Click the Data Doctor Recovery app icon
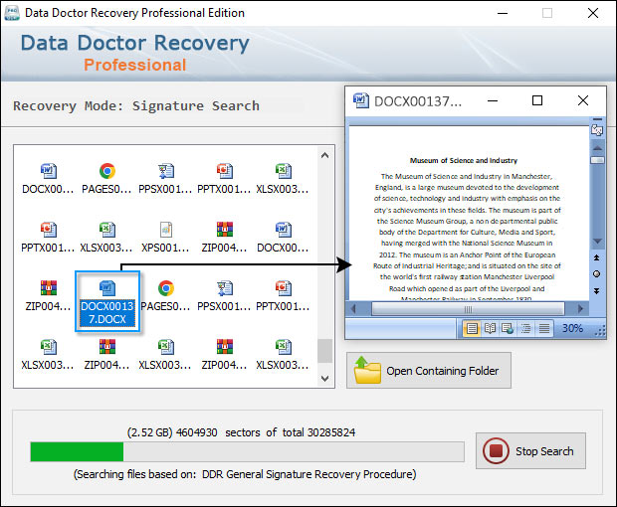This screenshot has width=617, height=507. click(12, 13)
